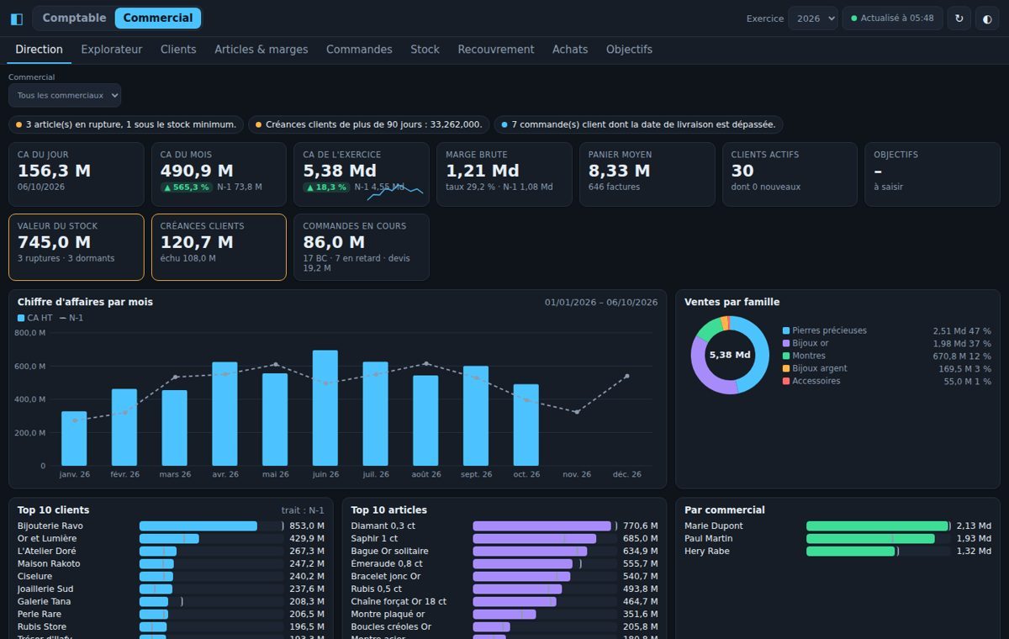The image size is (1009, 639).
Task: Click the Accessoires legend swatch
Action: (786, 382)
